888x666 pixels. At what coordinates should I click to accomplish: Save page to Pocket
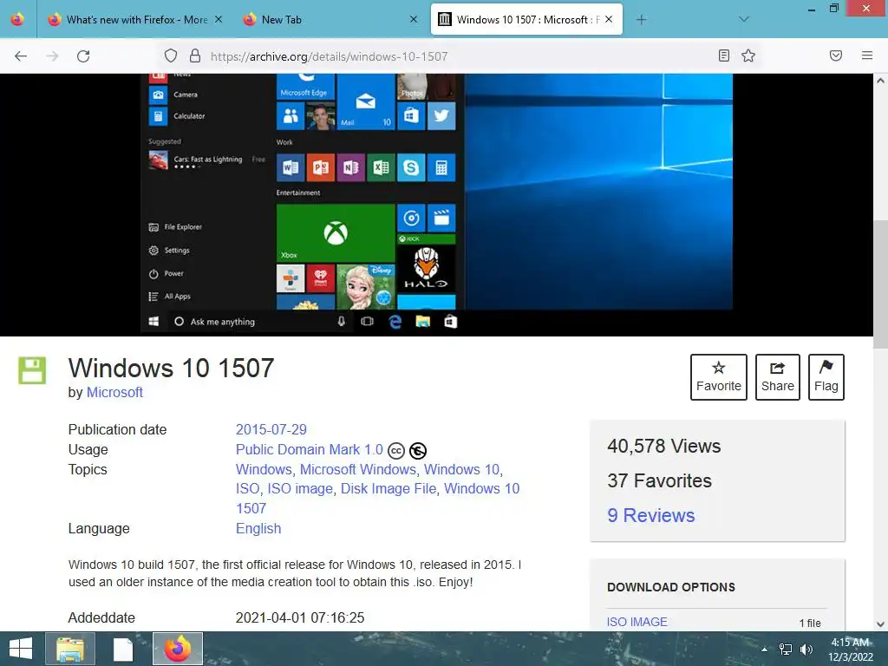pyautogui.click(x=835, y=55)
